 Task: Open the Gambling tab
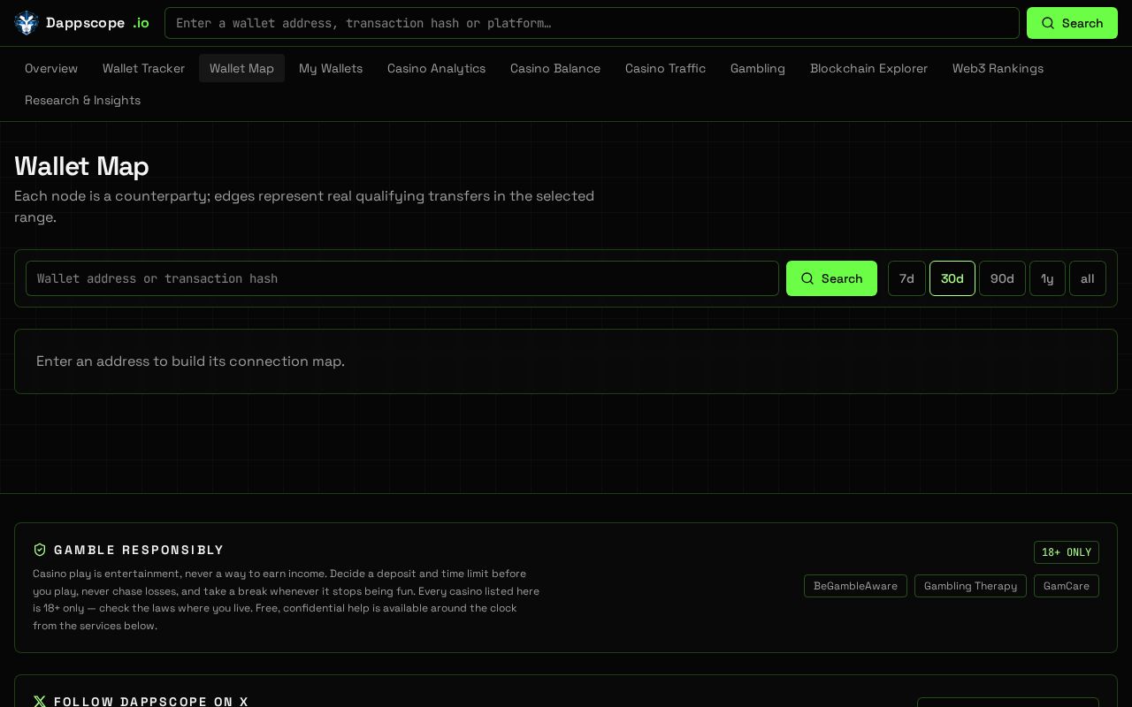pos(758,68)
